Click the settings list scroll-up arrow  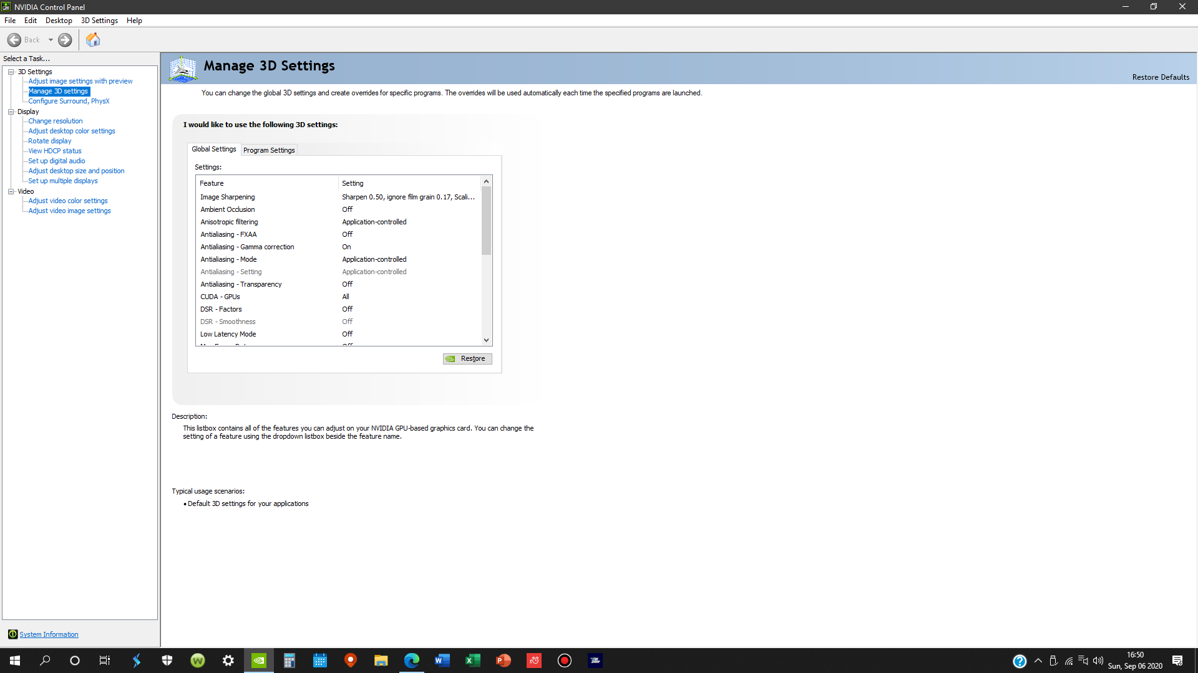click(x=486, y=181)
